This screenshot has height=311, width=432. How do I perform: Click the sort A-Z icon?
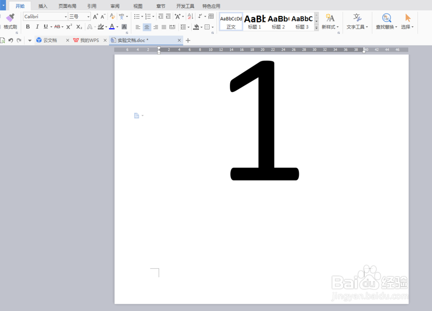pyautogui.click(x=191, y=16)
